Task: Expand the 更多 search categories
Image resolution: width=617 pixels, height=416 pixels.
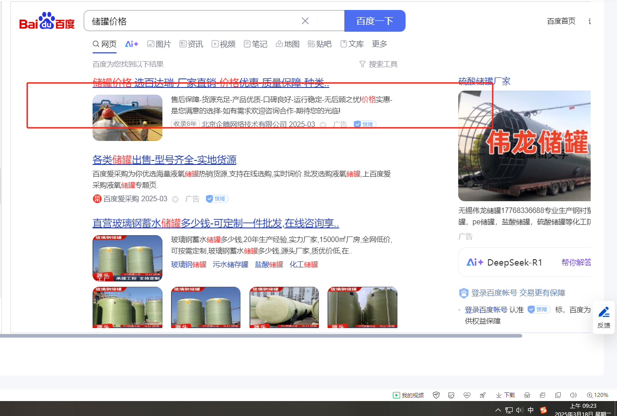Action: pos(379,44)
